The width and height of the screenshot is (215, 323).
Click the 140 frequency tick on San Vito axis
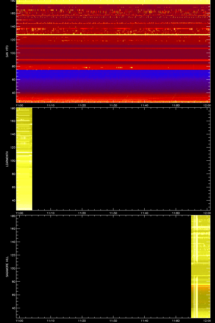pos(13,26)
